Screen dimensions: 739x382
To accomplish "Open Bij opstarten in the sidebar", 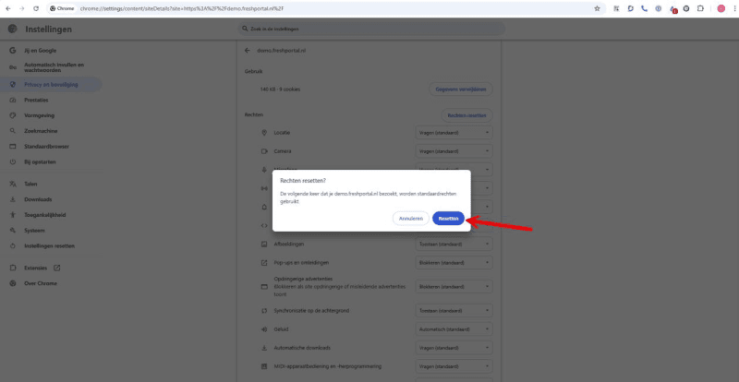I will click(51, 162).
